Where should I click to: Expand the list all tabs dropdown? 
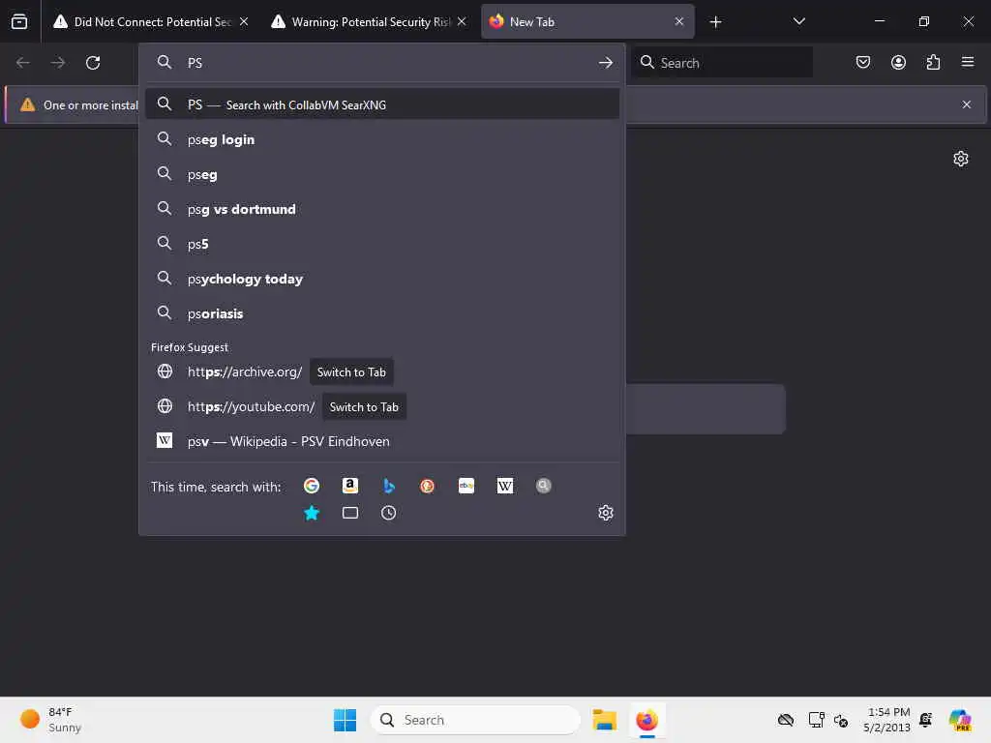(798, 21)
